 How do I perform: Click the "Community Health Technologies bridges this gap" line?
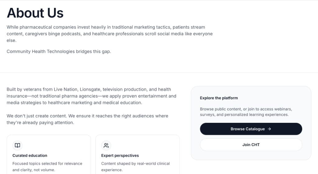click(59, 51)
